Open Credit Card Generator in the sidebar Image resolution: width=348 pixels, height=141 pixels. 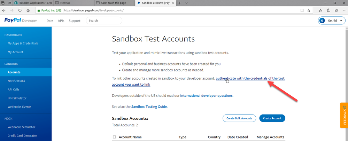pos(22,136)
